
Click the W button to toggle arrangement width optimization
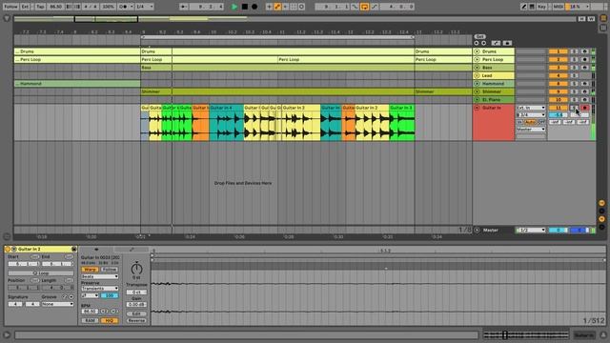point(591,19)
